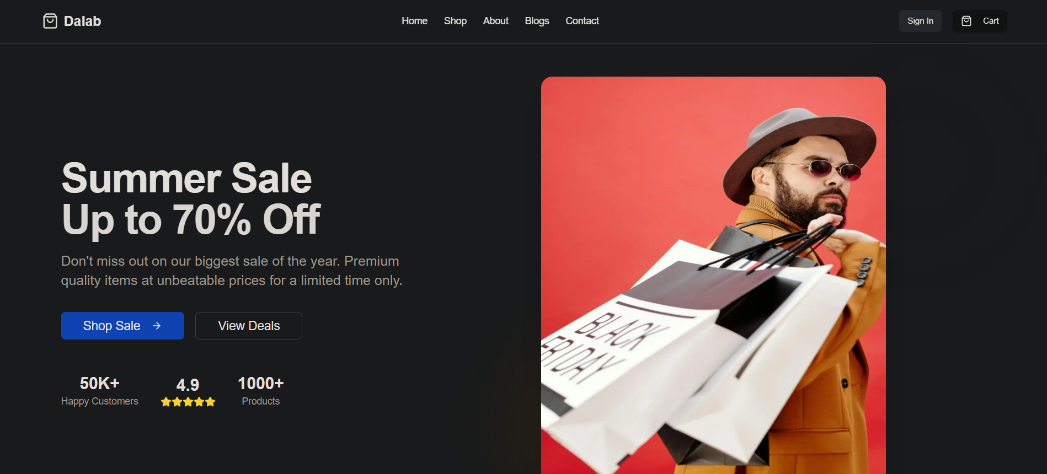Click the blue Shop Sale button
This screenshot has height=474, width=1047.
(x=122, y=326)
